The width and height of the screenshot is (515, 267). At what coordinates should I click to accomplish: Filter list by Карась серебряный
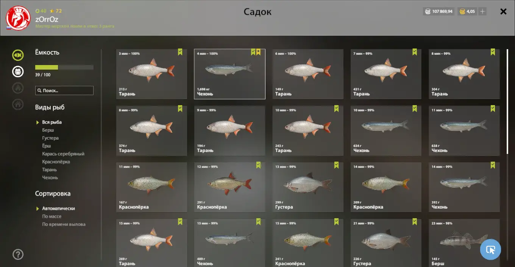(63, 154)
